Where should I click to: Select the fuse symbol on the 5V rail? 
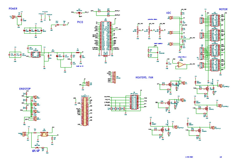pyautogui.click(x=78, y=53)
